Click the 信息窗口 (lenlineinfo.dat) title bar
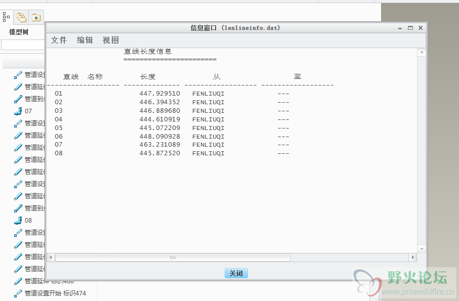The width and height of the screenshot is (459, 301). (x=235, y=28)
